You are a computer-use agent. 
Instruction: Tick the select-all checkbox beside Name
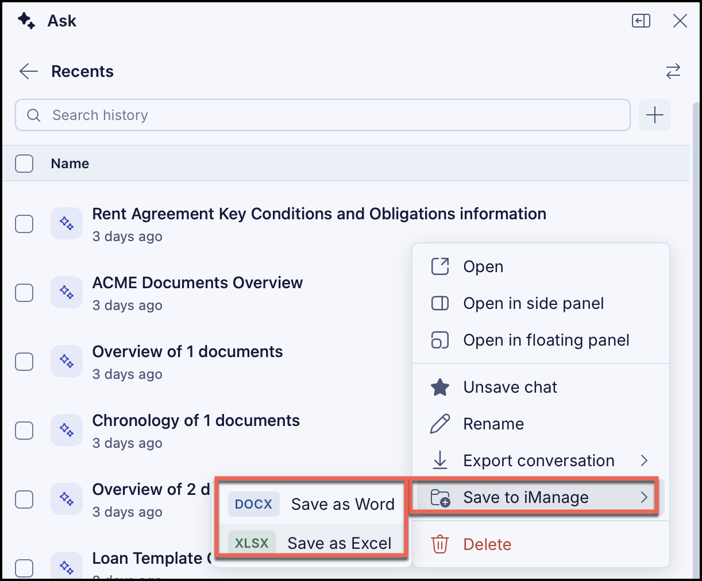point(24,164)
